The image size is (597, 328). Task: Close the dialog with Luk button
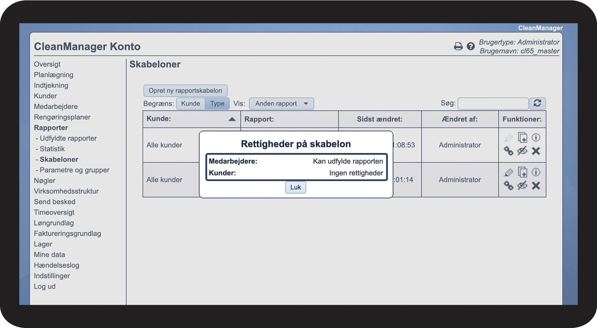coord(295,187)
